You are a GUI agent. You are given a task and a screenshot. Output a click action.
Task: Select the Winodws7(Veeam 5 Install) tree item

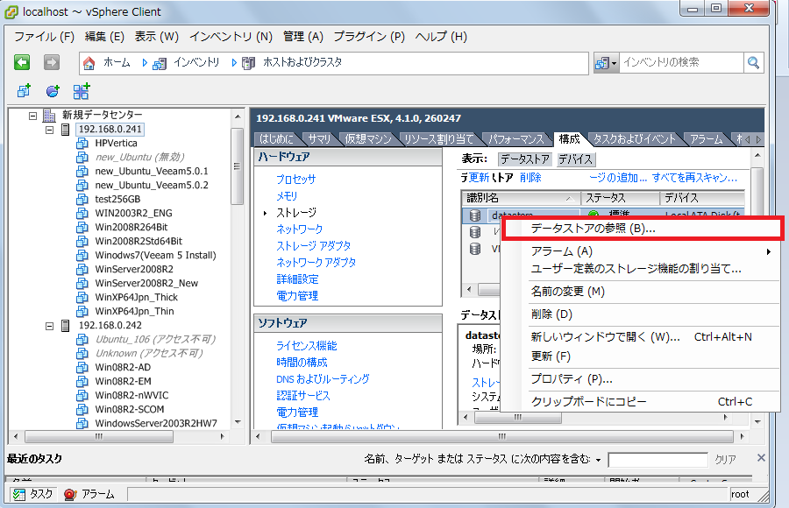click(155, 256)
